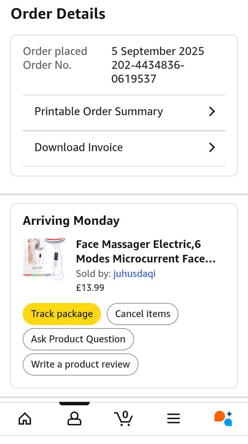Click the Arriving Monday heading

[71, 221]
